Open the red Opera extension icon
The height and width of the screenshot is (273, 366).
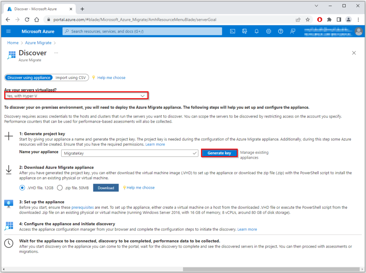tap(320, 20)
